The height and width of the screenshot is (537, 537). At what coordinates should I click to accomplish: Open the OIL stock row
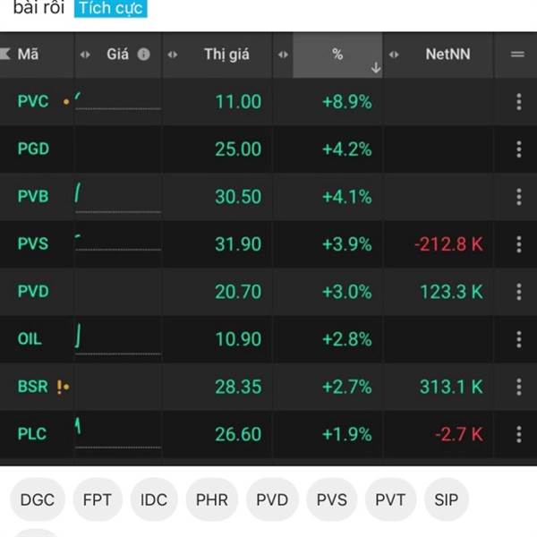pyautogui.click(x=30, y=339)
